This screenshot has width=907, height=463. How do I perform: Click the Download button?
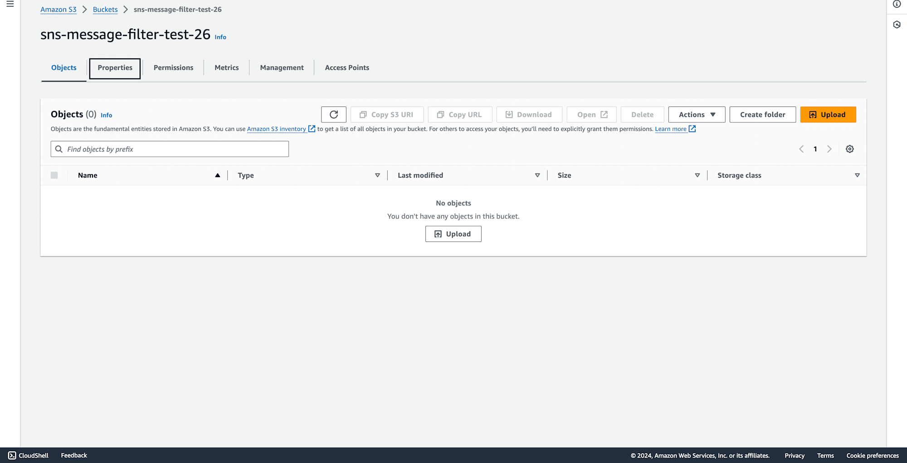click(529, 115)
